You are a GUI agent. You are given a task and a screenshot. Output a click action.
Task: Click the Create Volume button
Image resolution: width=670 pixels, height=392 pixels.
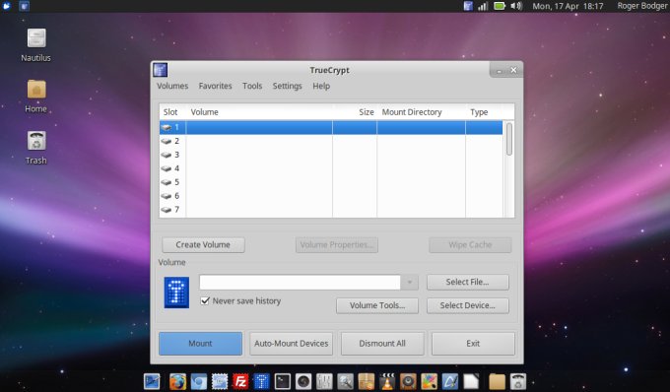(203, 244)
